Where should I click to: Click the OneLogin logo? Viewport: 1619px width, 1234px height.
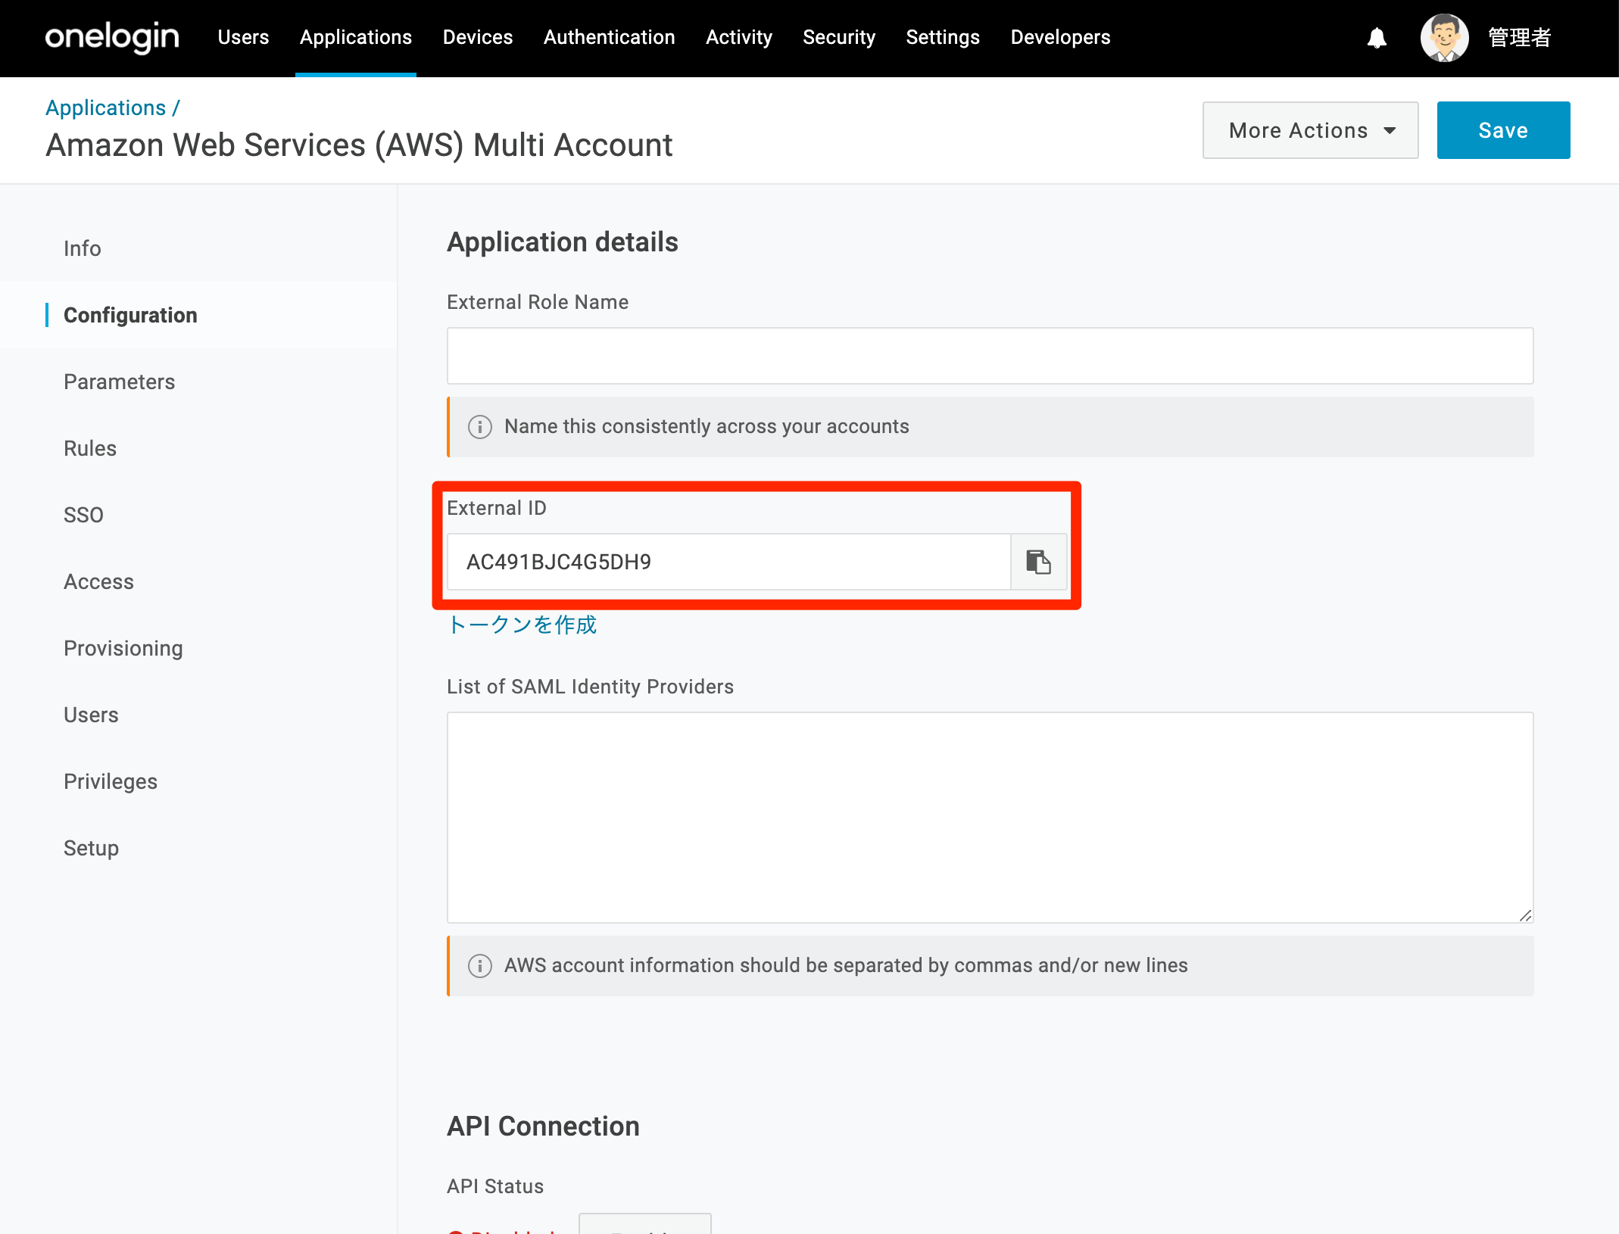[112, 37]
